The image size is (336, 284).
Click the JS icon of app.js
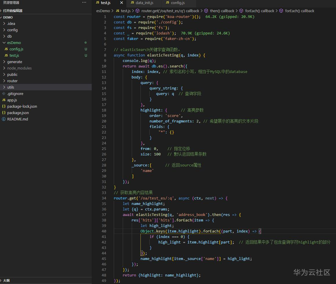tap(4, 100)
